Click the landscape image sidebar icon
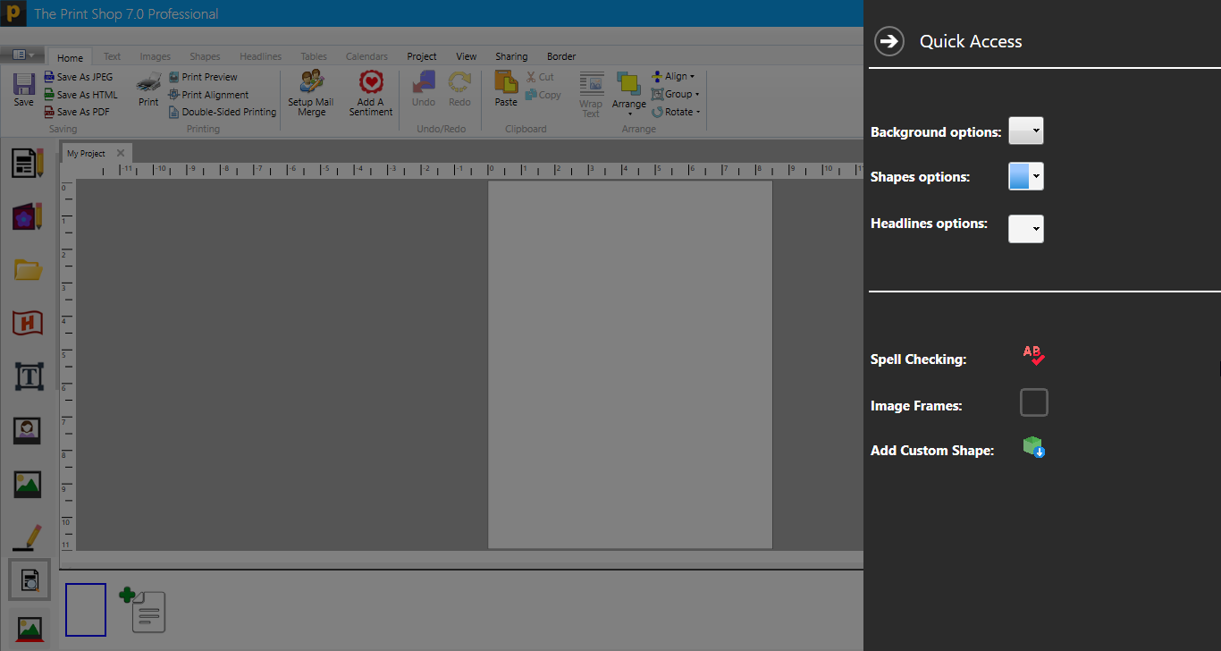Screen dimensions: 1221x651 coord(28,484)
